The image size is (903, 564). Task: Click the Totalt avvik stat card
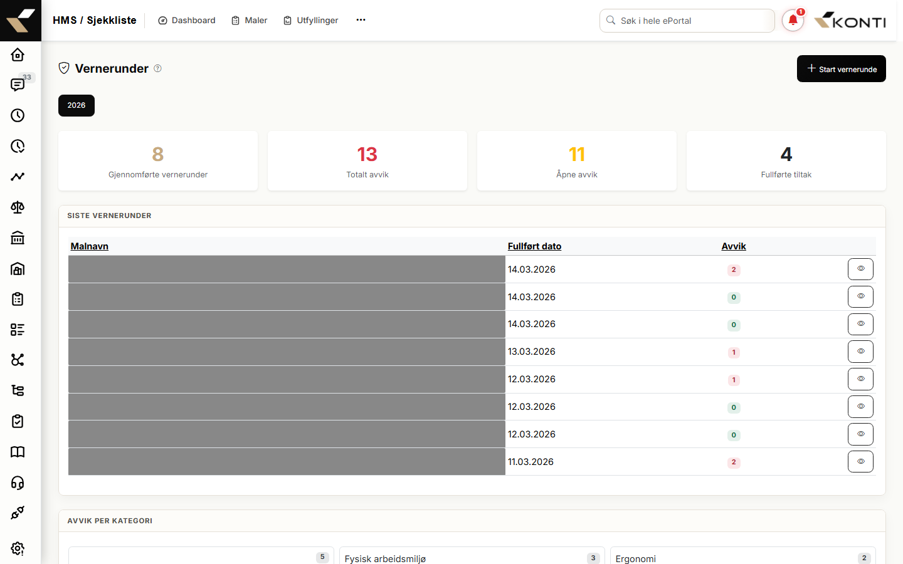[x=367, y=161]
